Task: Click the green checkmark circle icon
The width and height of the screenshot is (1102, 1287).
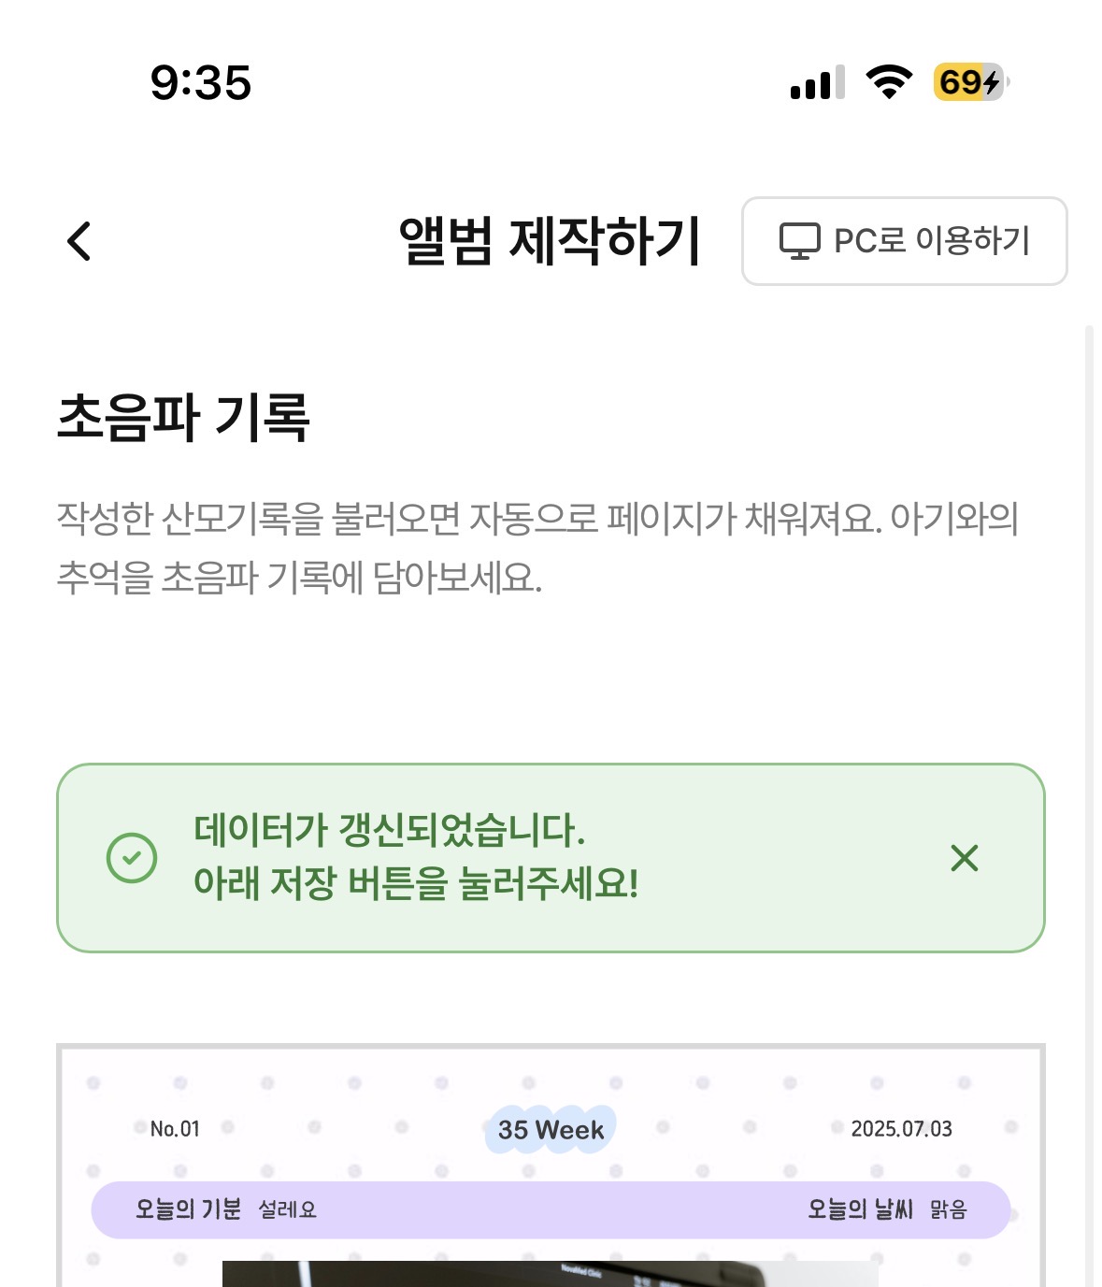Action: point(132,858)
